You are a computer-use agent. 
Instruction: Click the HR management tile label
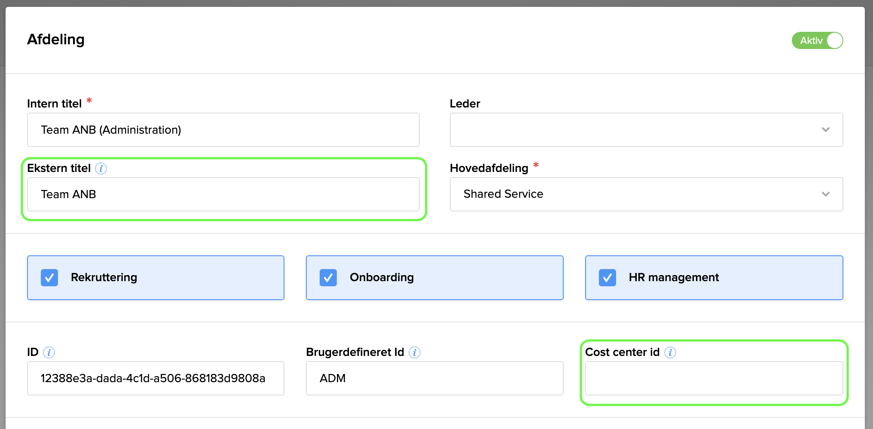tap(674, 278)
